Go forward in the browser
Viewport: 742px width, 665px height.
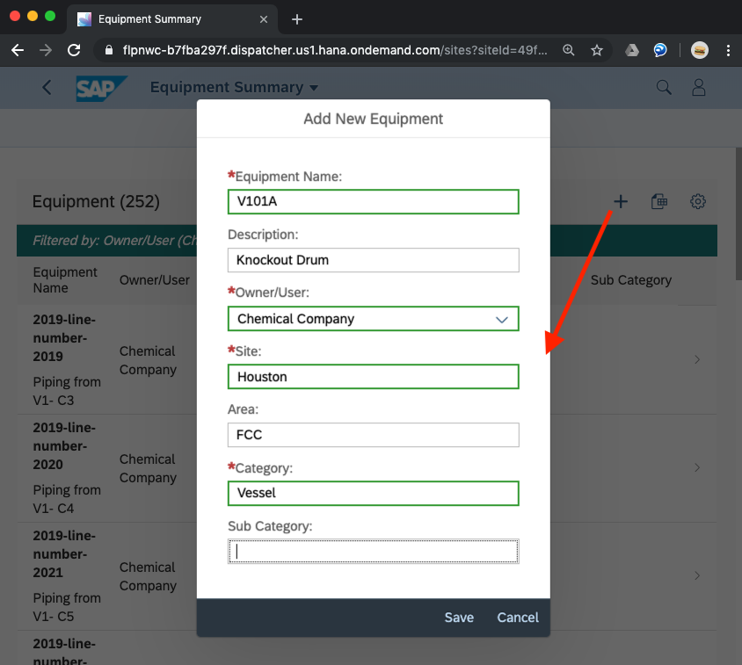pos(46,50)
